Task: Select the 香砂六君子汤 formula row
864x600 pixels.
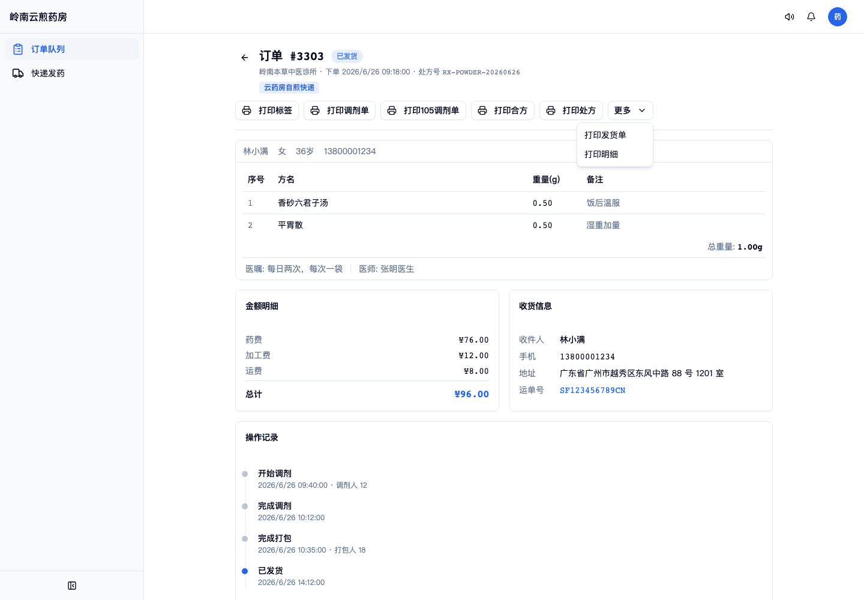Action: point(504,203)
